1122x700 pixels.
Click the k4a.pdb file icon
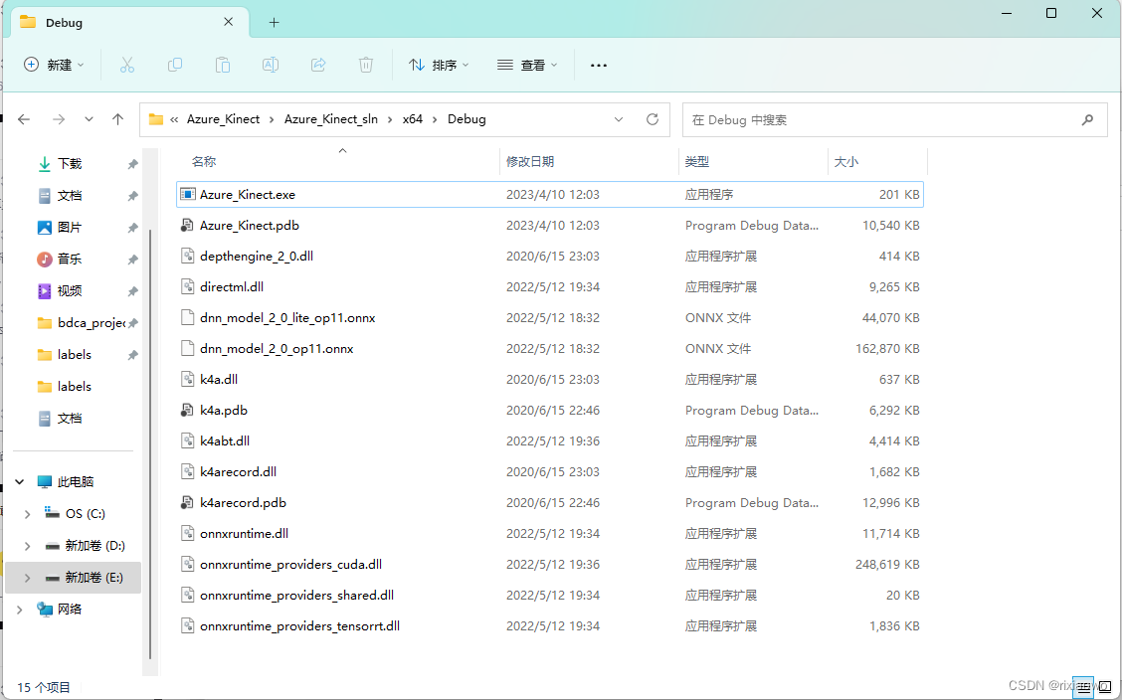click(x=187, y=411)
